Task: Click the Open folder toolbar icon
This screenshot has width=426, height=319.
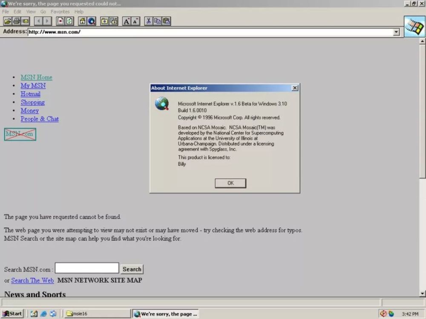Action: pyautogui.click(x=8, y=21)
